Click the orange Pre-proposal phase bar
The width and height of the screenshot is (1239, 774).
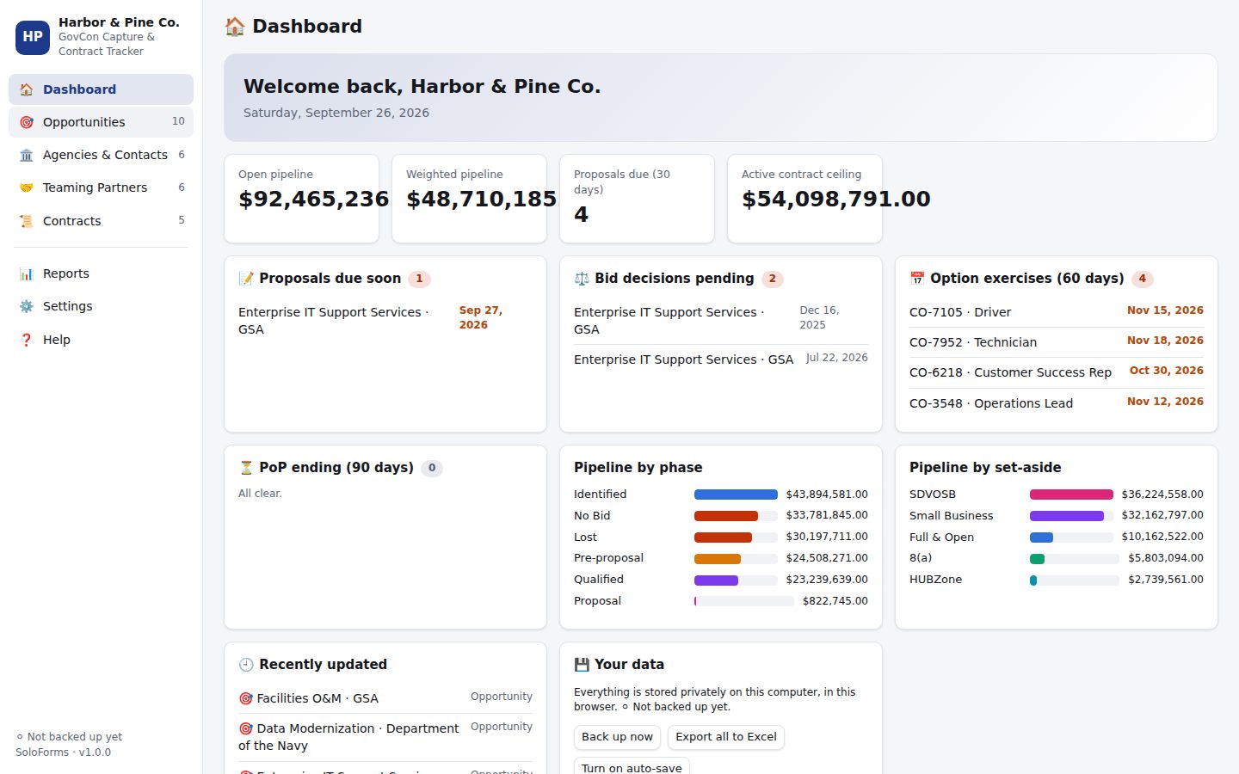click(718, 559)
